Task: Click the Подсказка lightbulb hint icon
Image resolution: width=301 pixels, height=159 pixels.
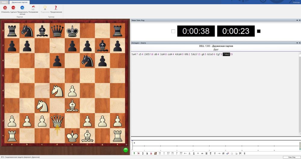Action: click(x=45, y=7)
